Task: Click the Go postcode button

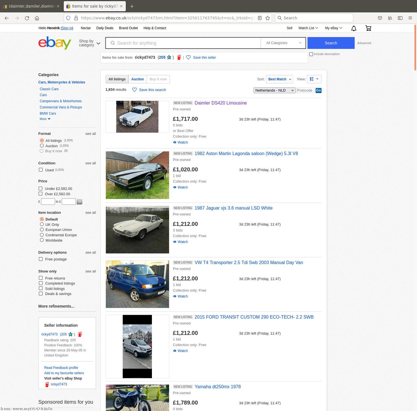Action: (318, 90)
